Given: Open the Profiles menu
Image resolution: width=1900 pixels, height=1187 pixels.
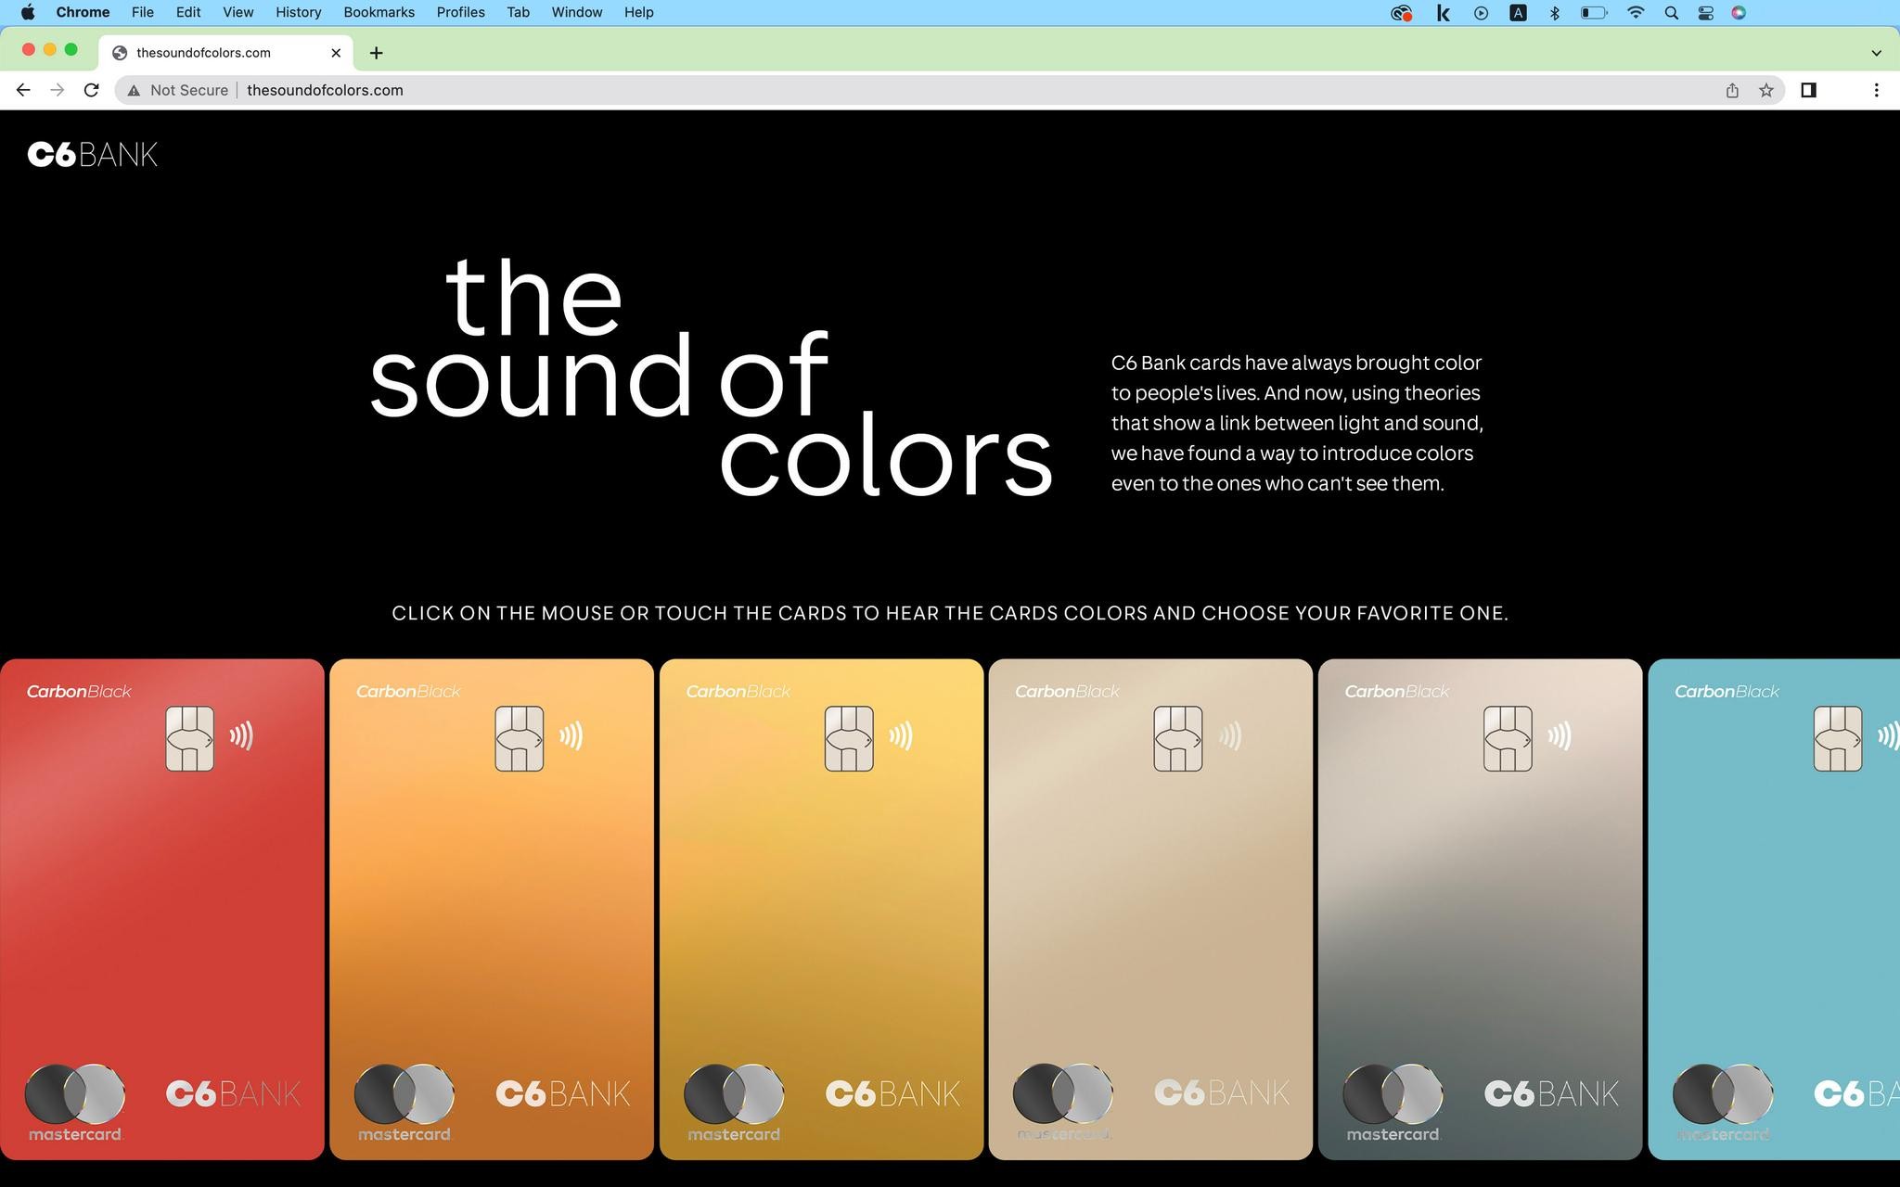Looking at the screenshot, I should point(460,12).
